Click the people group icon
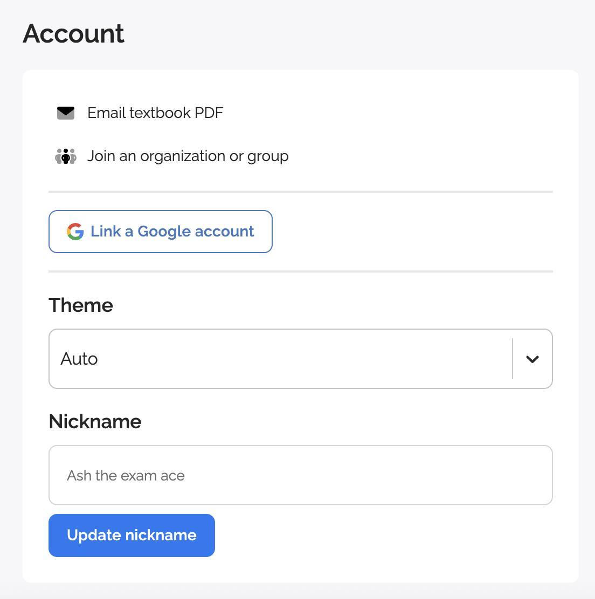Screen dimensions: 595x599 (66, 157)
